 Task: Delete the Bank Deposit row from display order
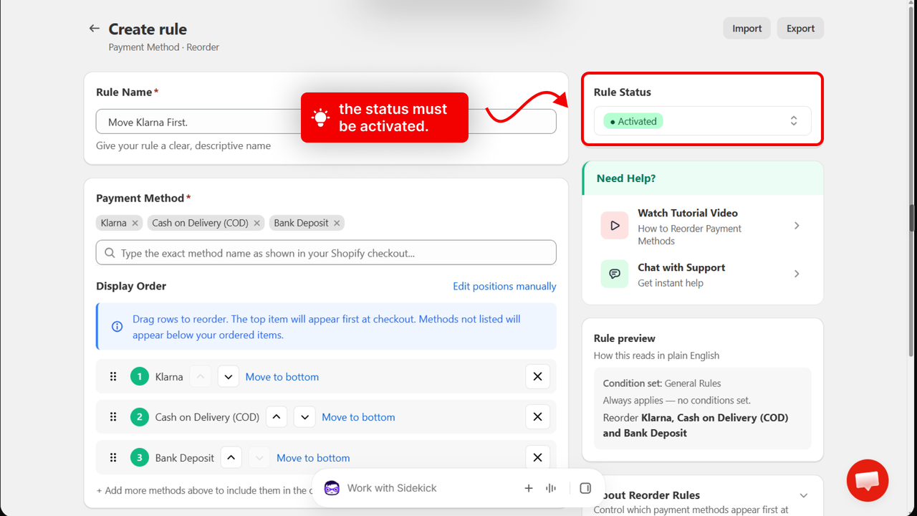(x=537, y=457)
